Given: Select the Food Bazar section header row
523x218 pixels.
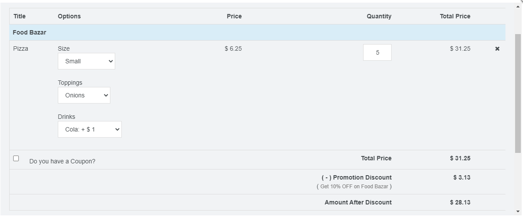Looking at the screenshot, I should 29,32.
